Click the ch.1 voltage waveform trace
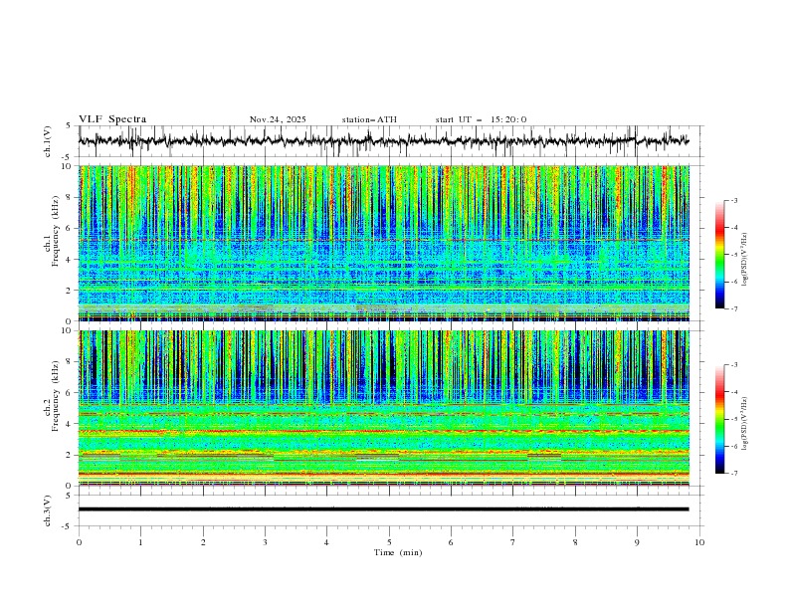Viewport: 788px width, 609px height. (383, 140)
